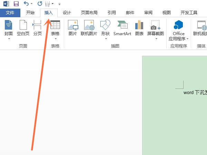Expand the Undo history dropdown arrow
Screen dimensions: 207x155
pyautogui.click(x=32, y=4)
